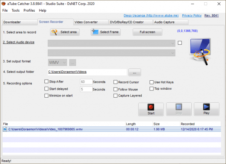Open the Profiles menu
226x164 pixels.
pos(29,11)
